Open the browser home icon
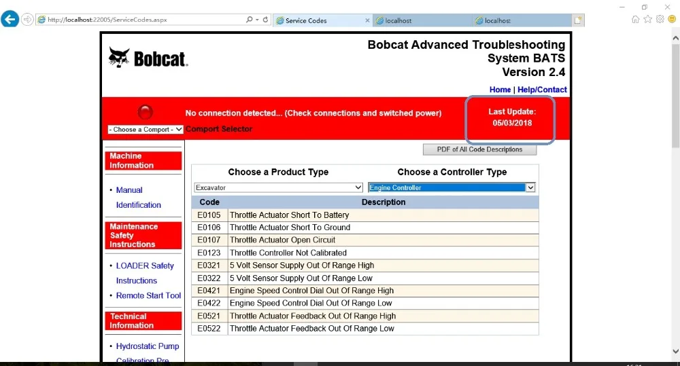The width and height of the screenshot is (680, 366). 635,19
